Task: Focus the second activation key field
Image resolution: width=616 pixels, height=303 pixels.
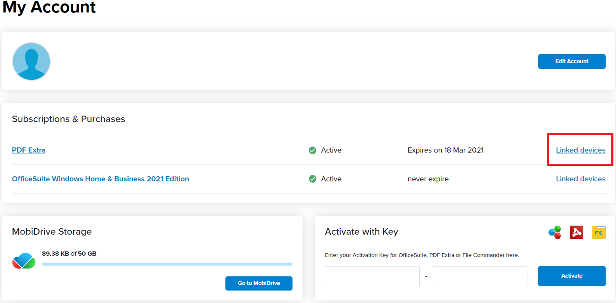Action: [x=480, y=276]
